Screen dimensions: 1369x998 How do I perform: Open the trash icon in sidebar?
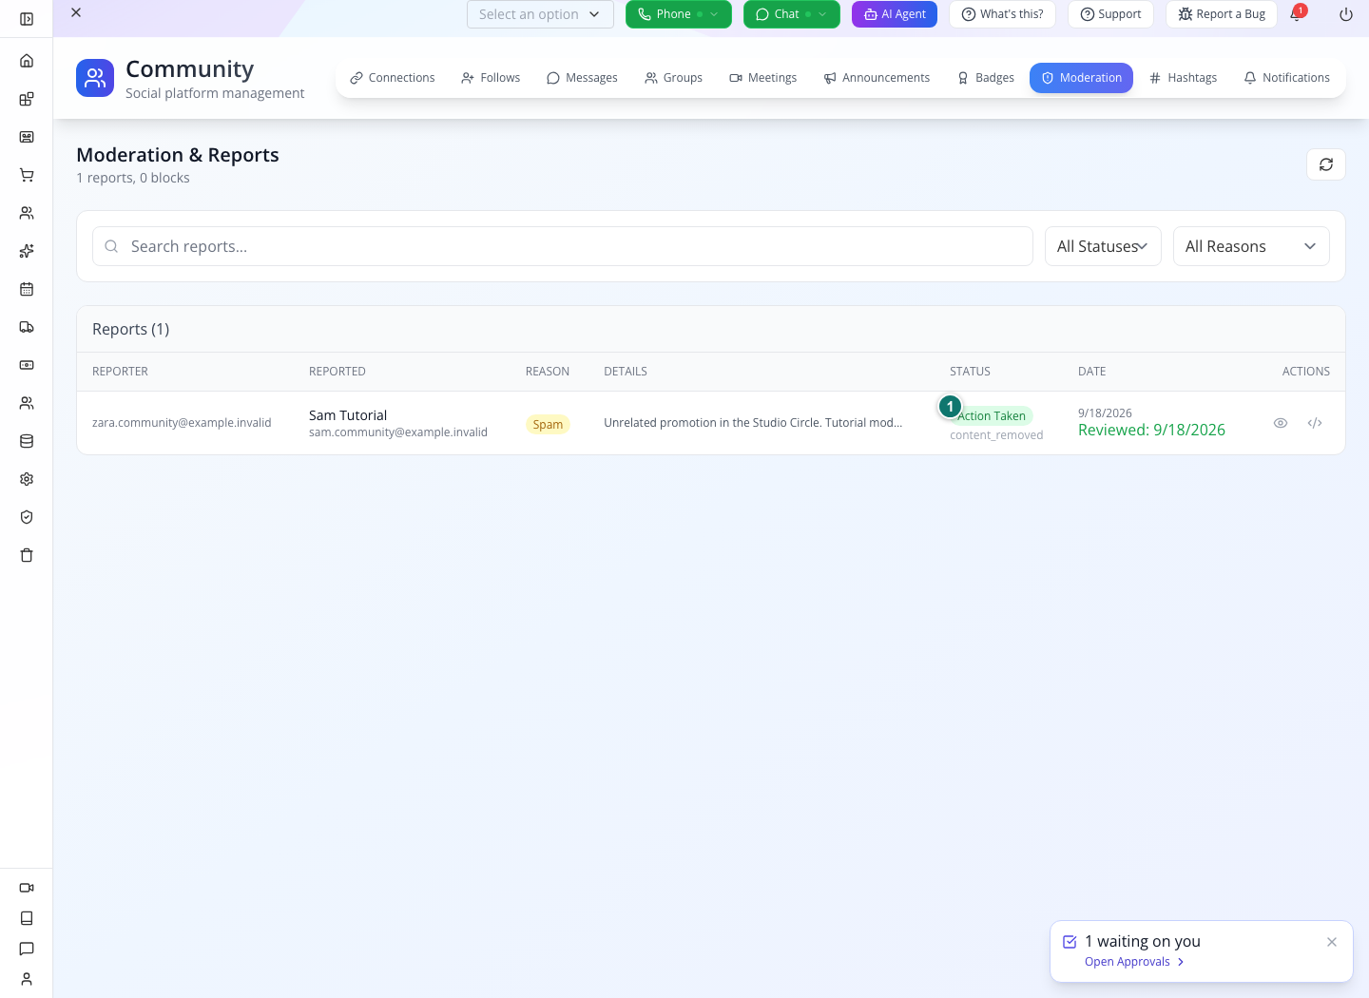point(27,555)
